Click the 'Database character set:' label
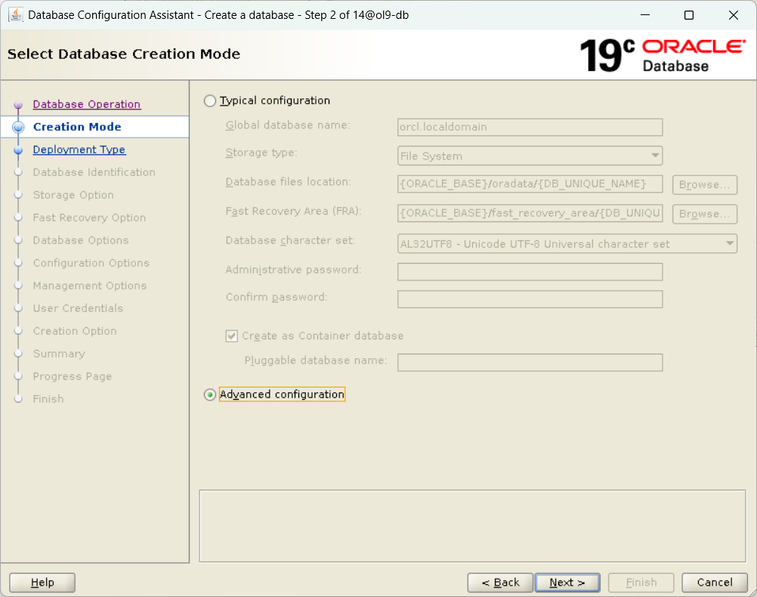The width and height of the screenshot is (757, 597). pyautogui.click(x=290, y=240)
